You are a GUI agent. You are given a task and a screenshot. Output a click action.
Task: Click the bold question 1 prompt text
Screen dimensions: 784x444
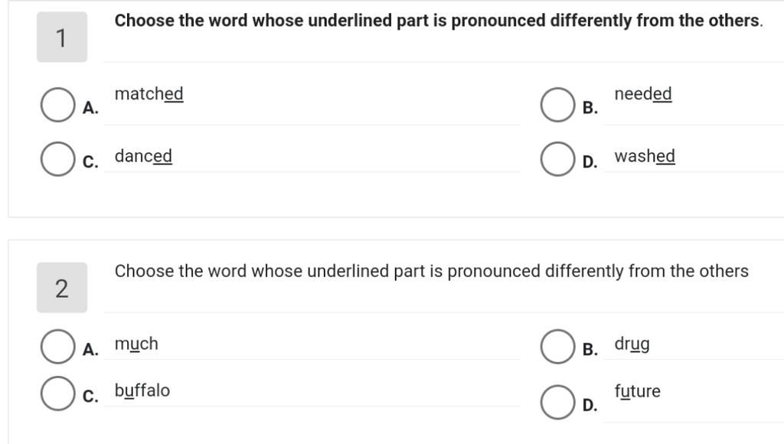(439, 21)
